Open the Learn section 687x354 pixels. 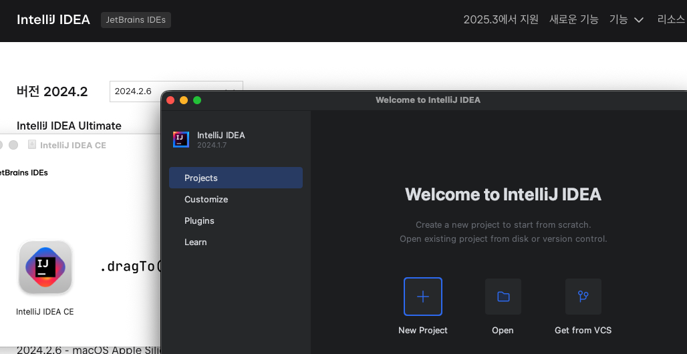pos(195,242)
